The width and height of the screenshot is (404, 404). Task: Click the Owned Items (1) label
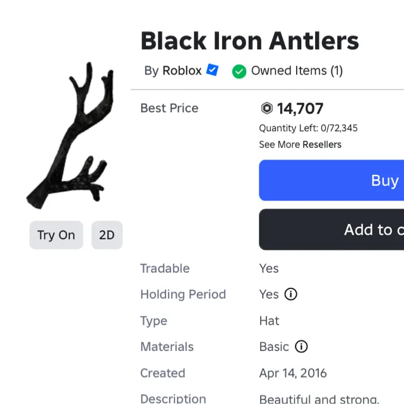coord(297,71)
